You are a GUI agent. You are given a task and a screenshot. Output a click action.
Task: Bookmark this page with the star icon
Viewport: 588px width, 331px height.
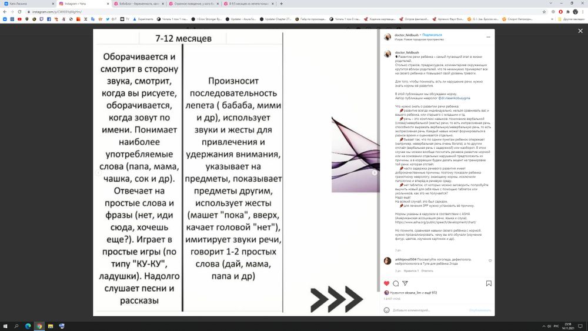[x=544, y=12]
